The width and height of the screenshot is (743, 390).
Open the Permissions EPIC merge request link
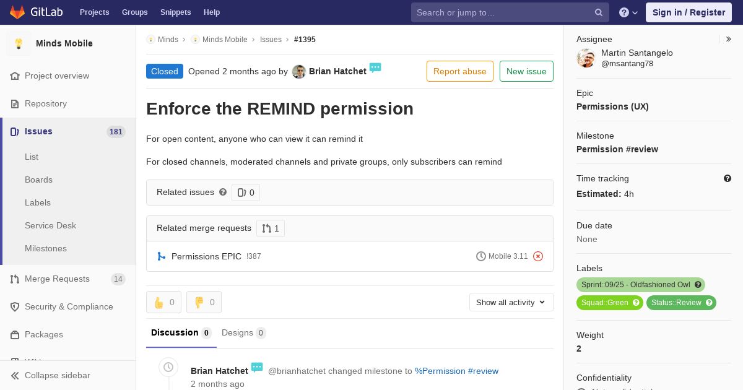(x=206, y=256)
